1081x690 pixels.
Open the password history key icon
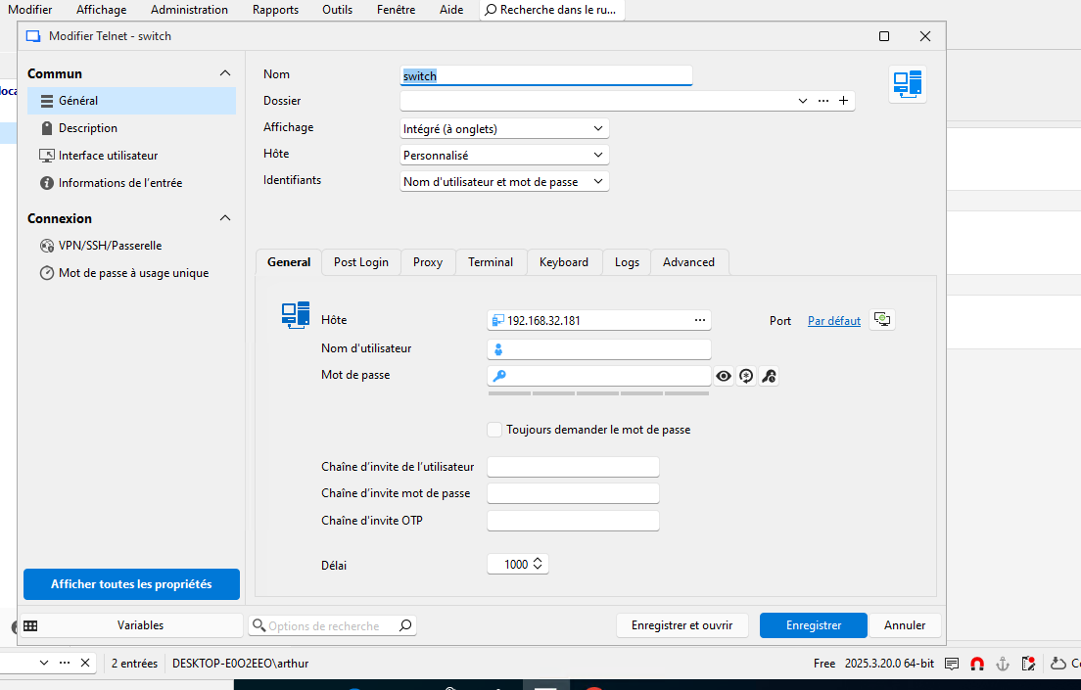click(x=770, y=376)
